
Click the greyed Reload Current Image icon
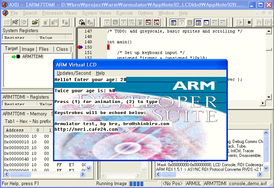pos(24,22)
